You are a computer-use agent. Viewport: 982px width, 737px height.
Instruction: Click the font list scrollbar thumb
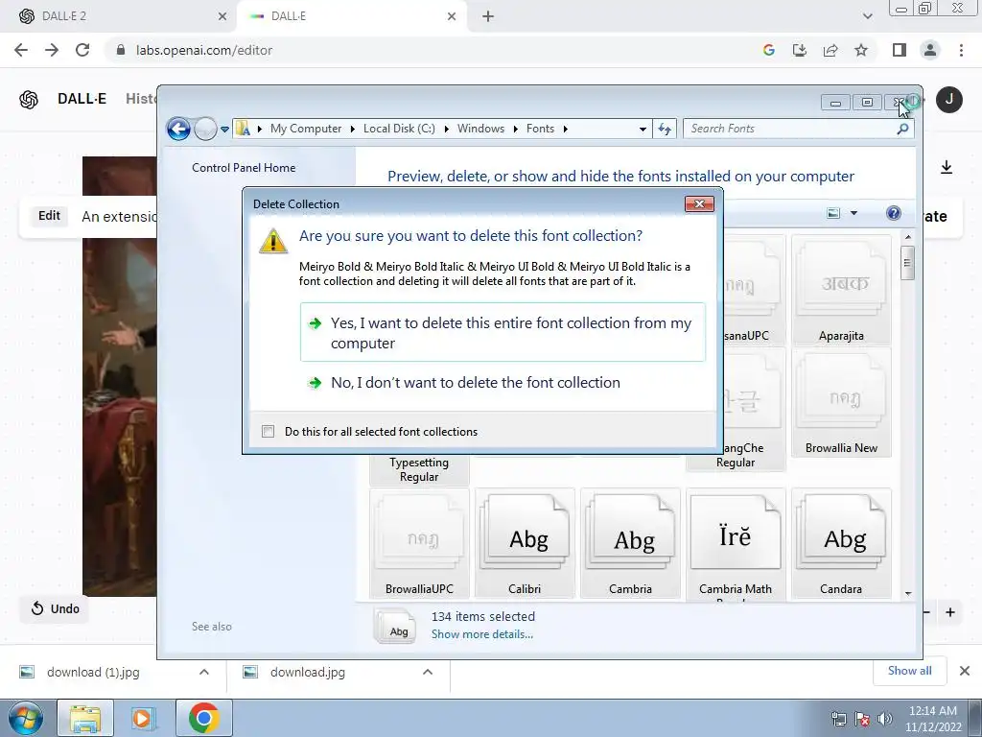pos(907,263)
